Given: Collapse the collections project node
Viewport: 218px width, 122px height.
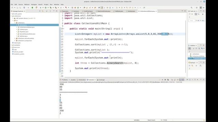Looking at the screenshot, I should (11, 16).
